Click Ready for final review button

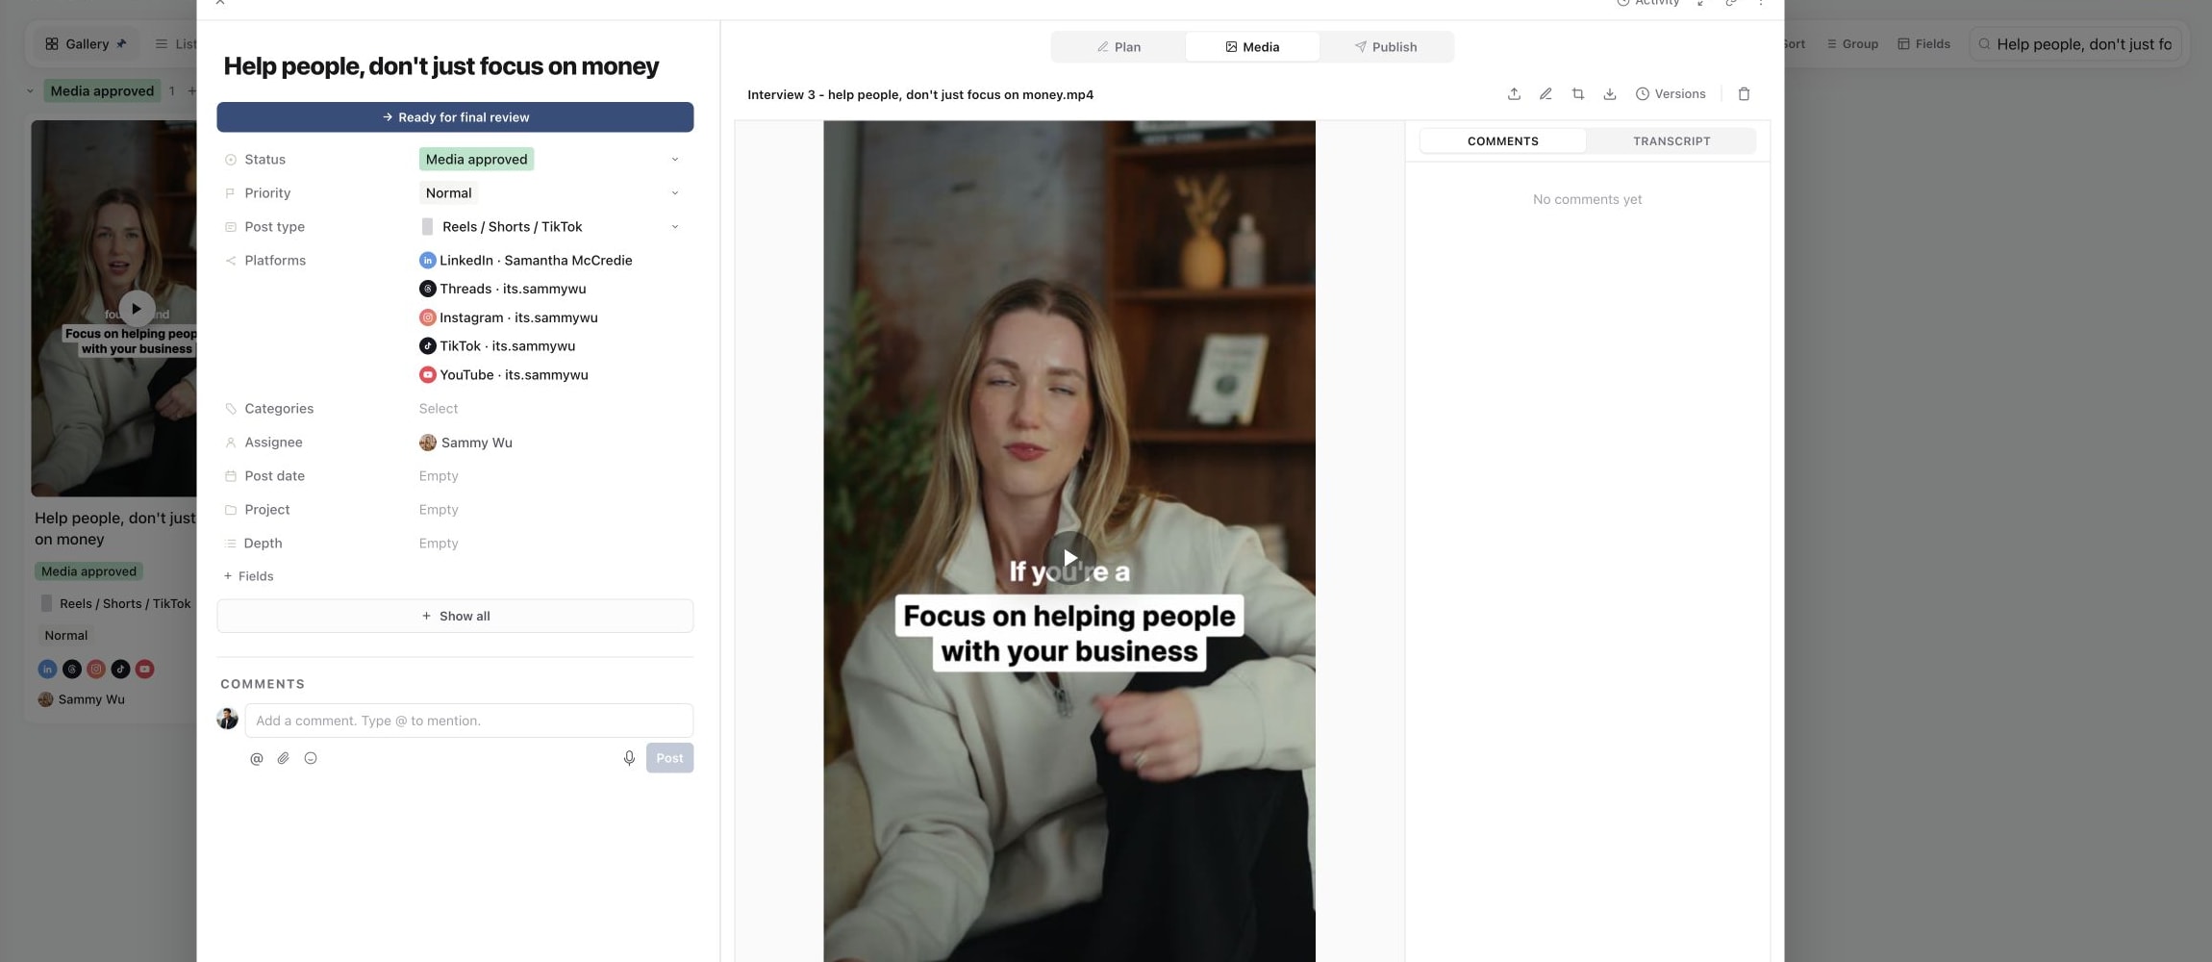click(x=455, y=117)
